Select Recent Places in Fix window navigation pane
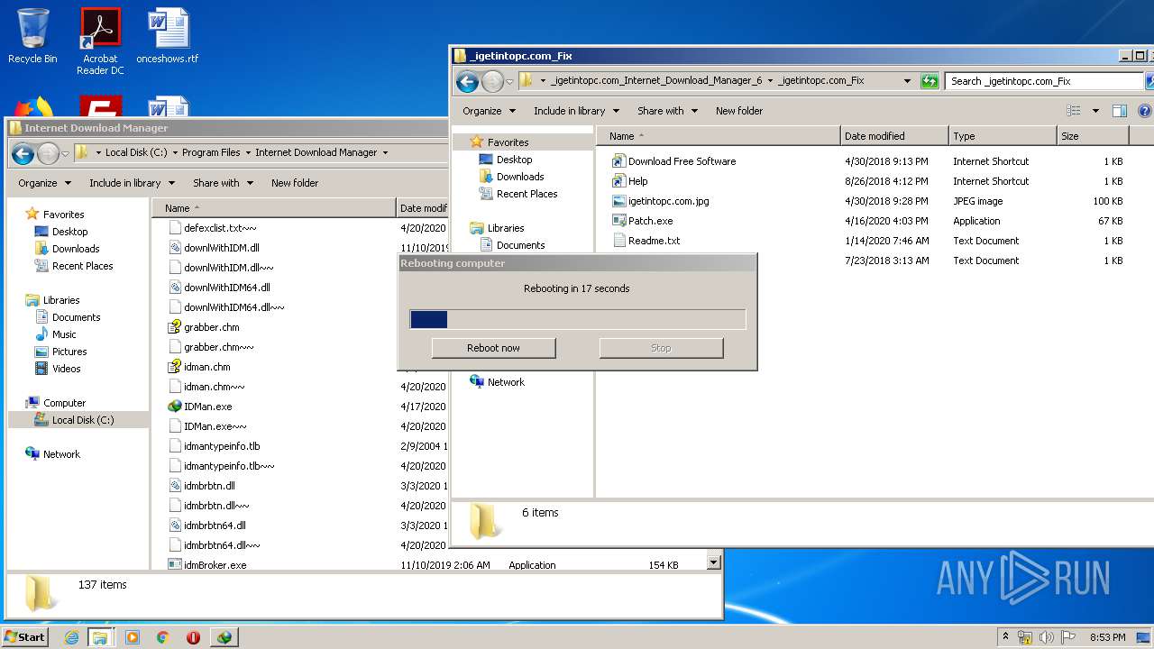1154x649 pixels. tap(527, 194)
